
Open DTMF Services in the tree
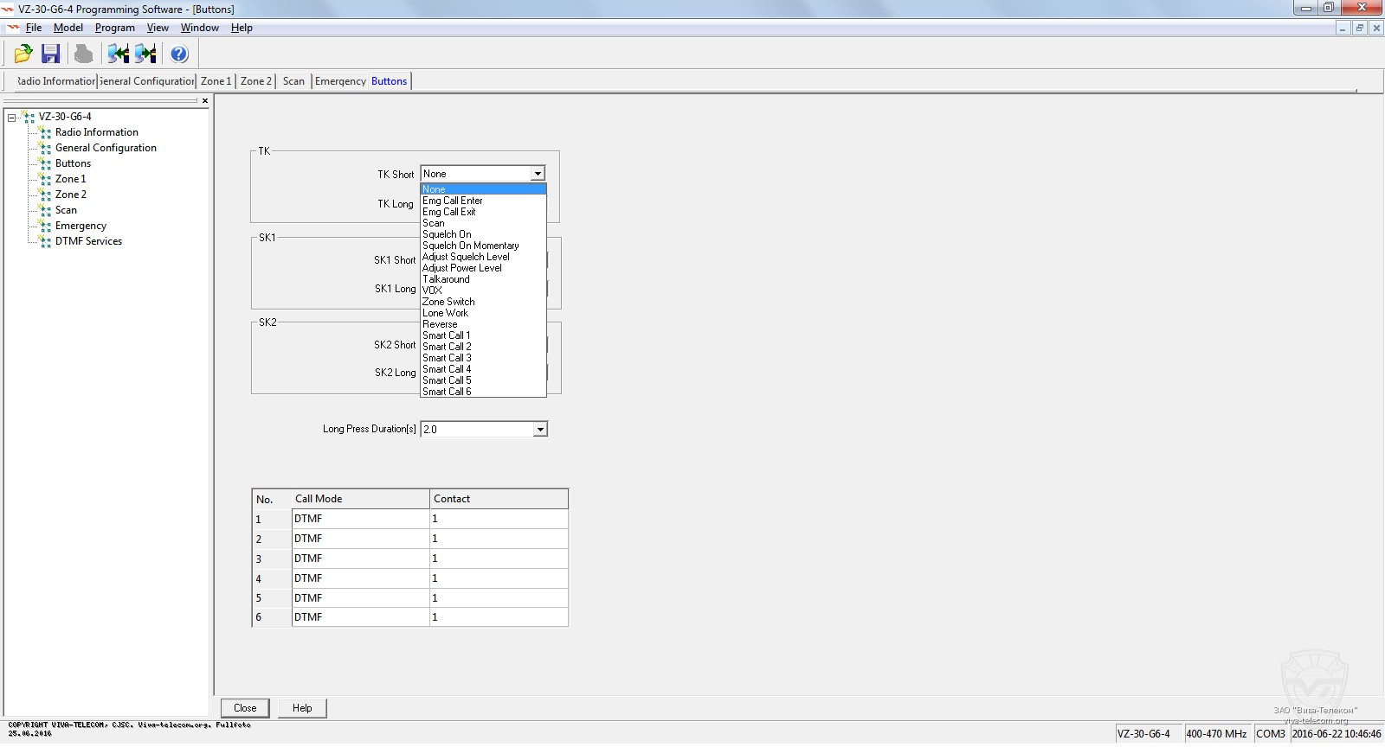(x=88, y=241)
